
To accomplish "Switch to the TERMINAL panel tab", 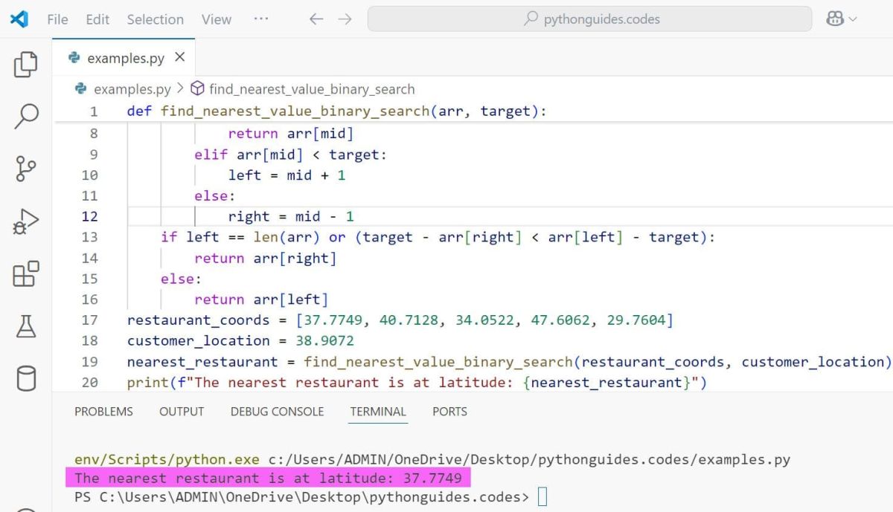I will point(378,411).
